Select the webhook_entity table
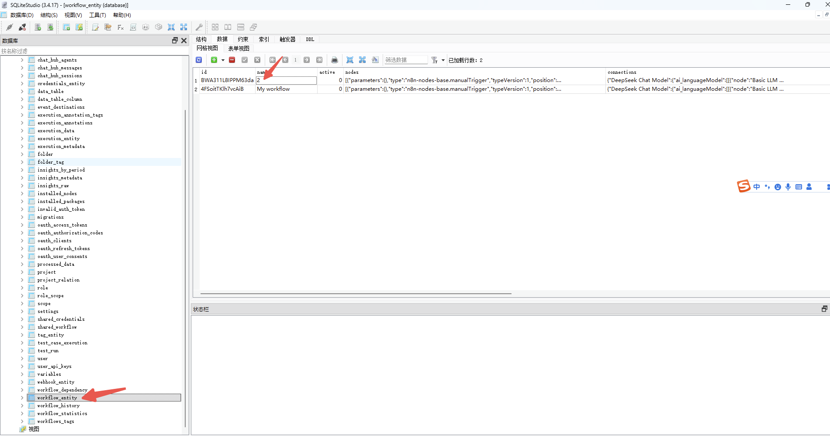Image resolution: width=830 pixels, height=436 pixels. click(56, 382)
